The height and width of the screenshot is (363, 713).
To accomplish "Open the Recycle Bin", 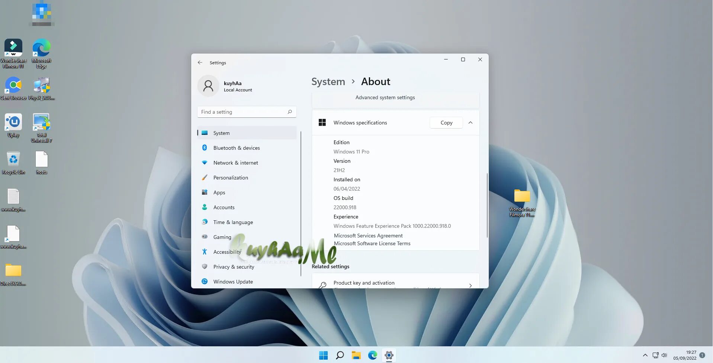I will click(13, 163).
